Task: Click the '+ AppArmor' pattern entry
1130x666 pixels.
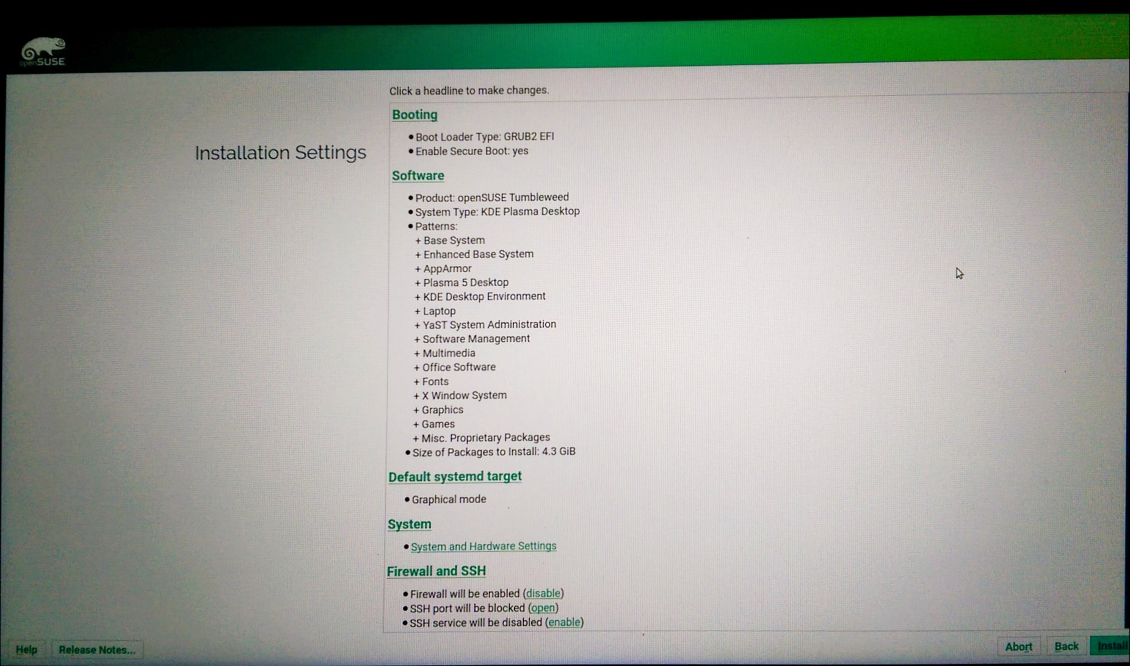Action: pos(443,269)
